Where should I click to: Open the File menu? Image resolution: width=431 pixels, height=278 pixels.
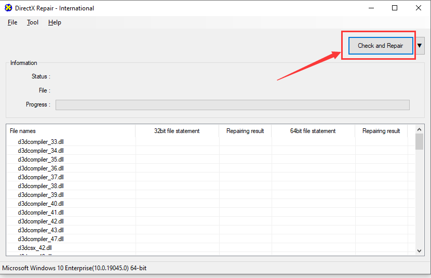click(12, 22)
